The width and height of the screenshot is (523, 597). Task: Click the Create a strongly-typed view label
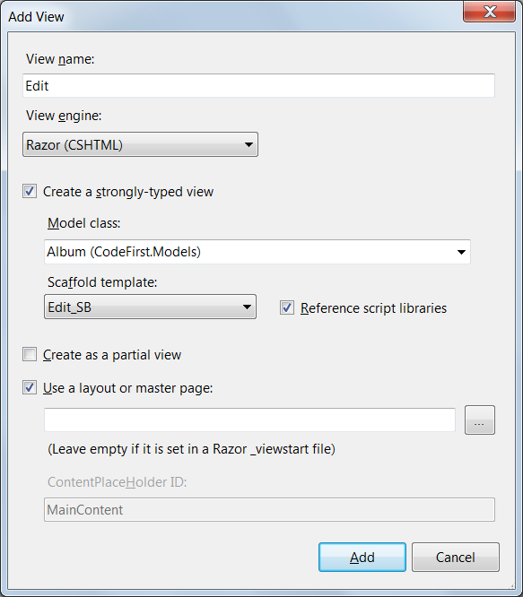(x=128, y=192)
